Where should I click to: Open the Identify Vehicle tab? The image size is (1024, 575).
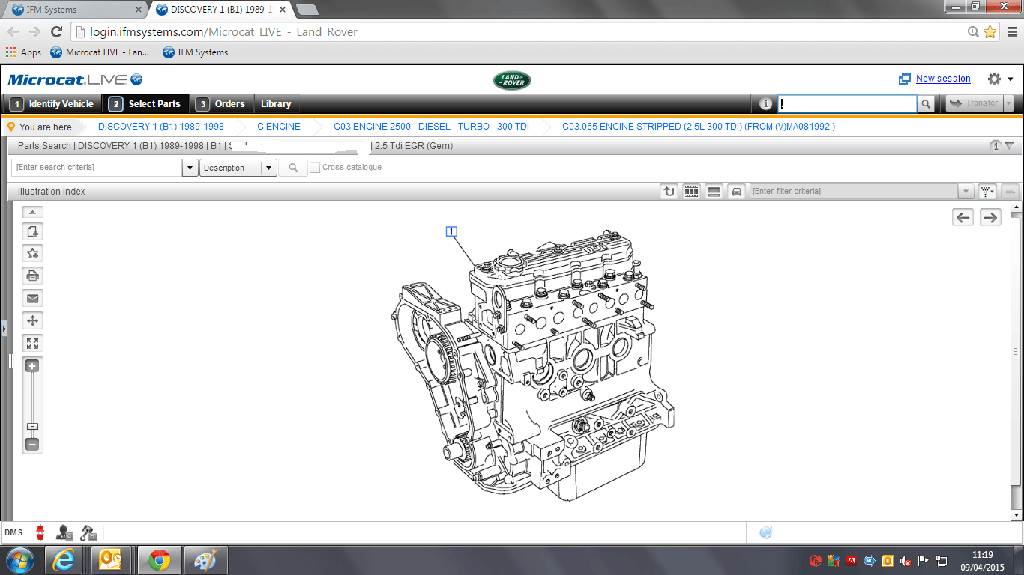(52, 104)
